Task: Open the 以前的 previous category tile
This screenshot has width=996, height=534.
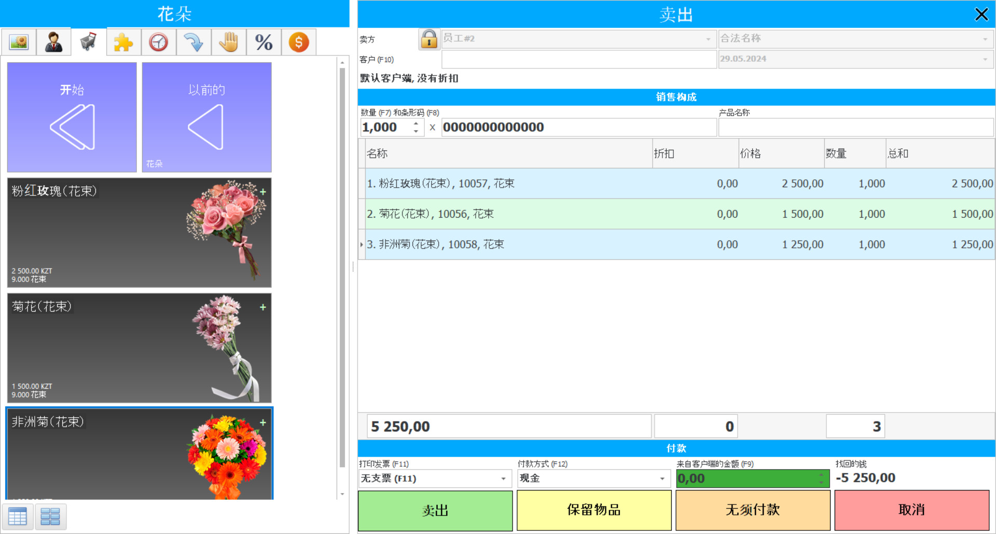Action: coord(206,117)
